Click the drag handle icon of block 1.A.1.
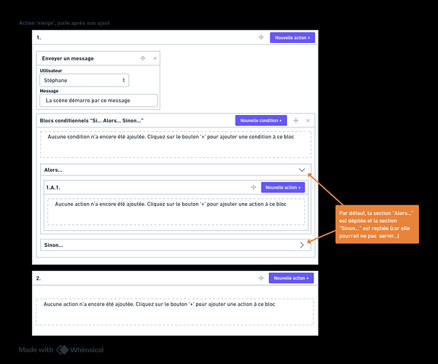Viewport: 438px width, 364px height. [253, 187]
